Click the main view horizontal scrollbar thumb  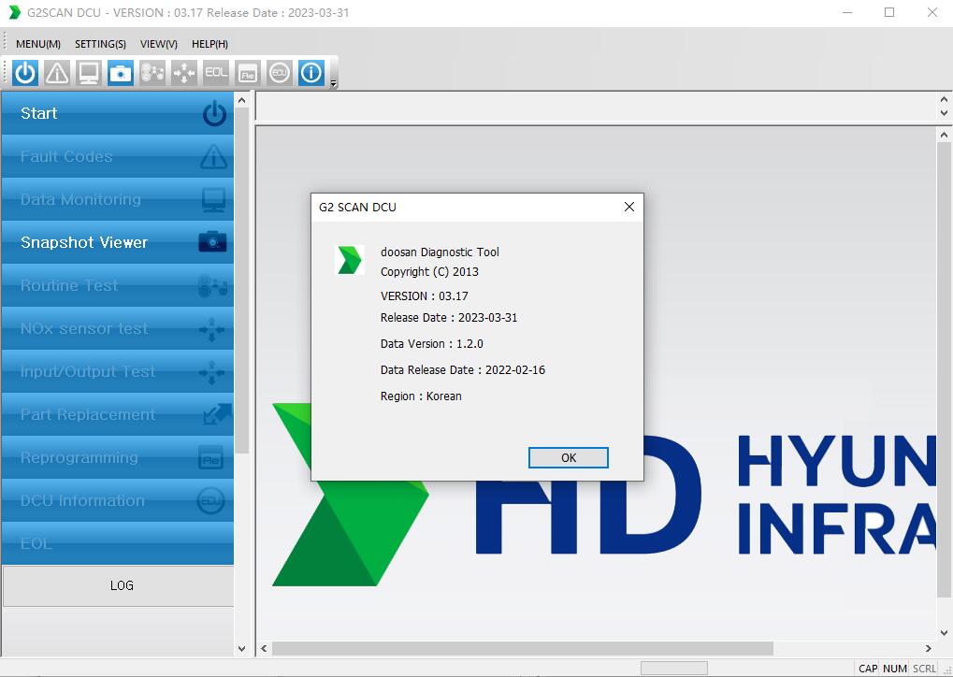pyautogui.click(x=523, y=648)
